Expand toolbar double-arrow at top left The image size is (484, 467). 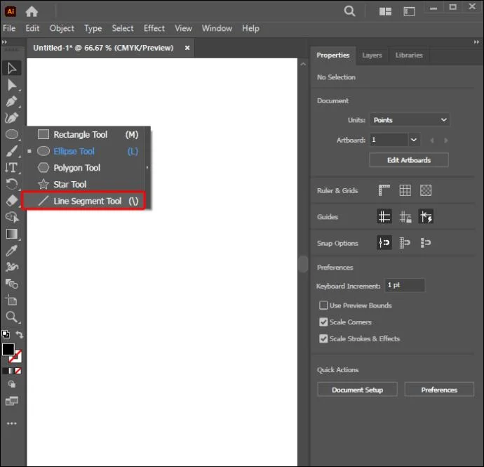tap(4, 42)
